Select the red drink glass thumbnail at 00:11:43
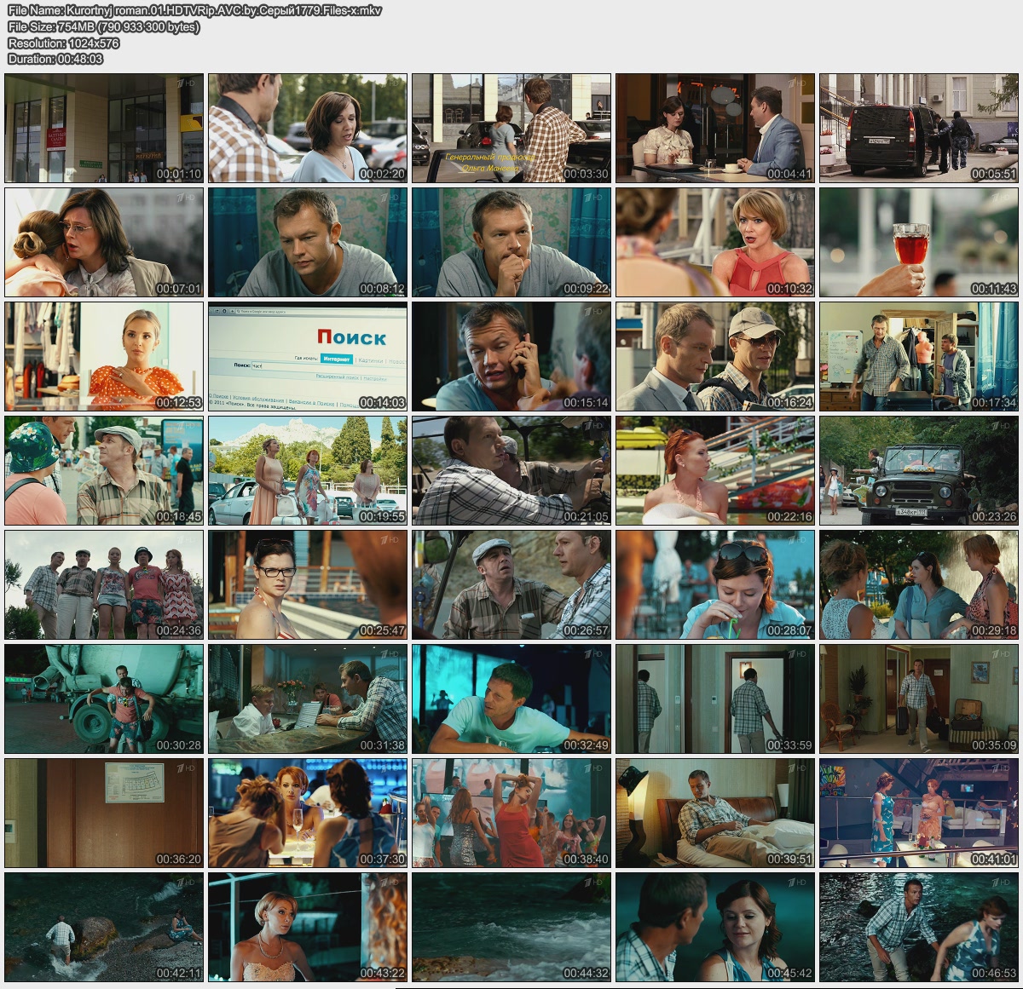This screenshot has height=989, width=1023. (919, 242)
